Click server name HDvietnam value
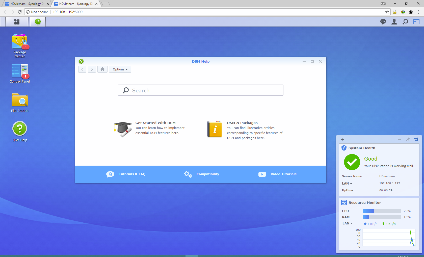424x257 pixels. coord(387,176)
